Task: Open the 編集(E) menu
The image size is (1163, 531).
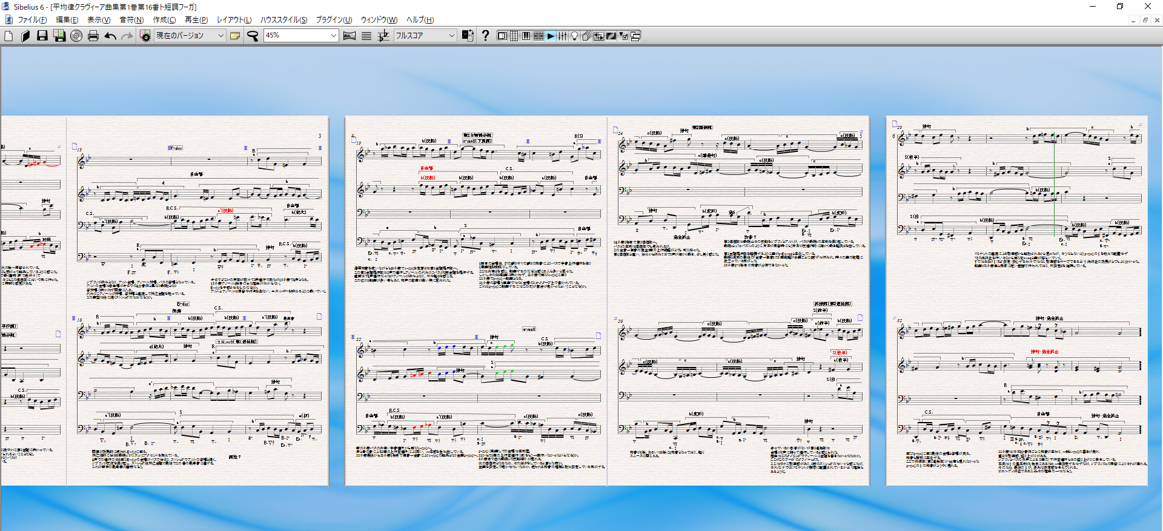Action: pos(67,20)
